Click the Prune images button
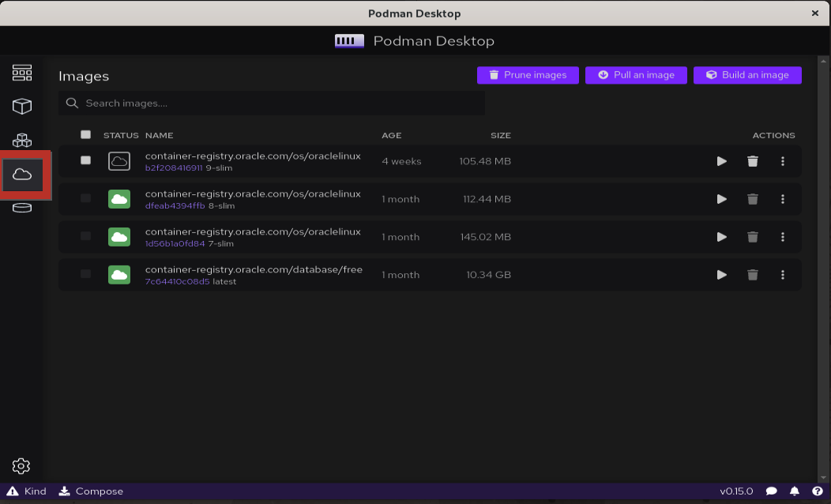831x504 pixels. click(x=528, y=75)
